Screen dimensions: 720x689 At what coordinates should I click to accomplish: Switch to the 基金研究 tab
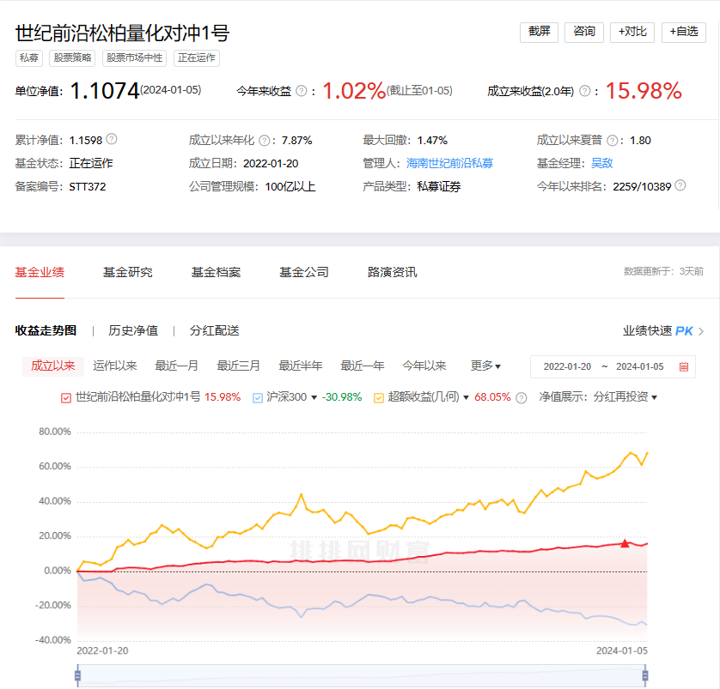pyautogui.click(x=128, y=272)
